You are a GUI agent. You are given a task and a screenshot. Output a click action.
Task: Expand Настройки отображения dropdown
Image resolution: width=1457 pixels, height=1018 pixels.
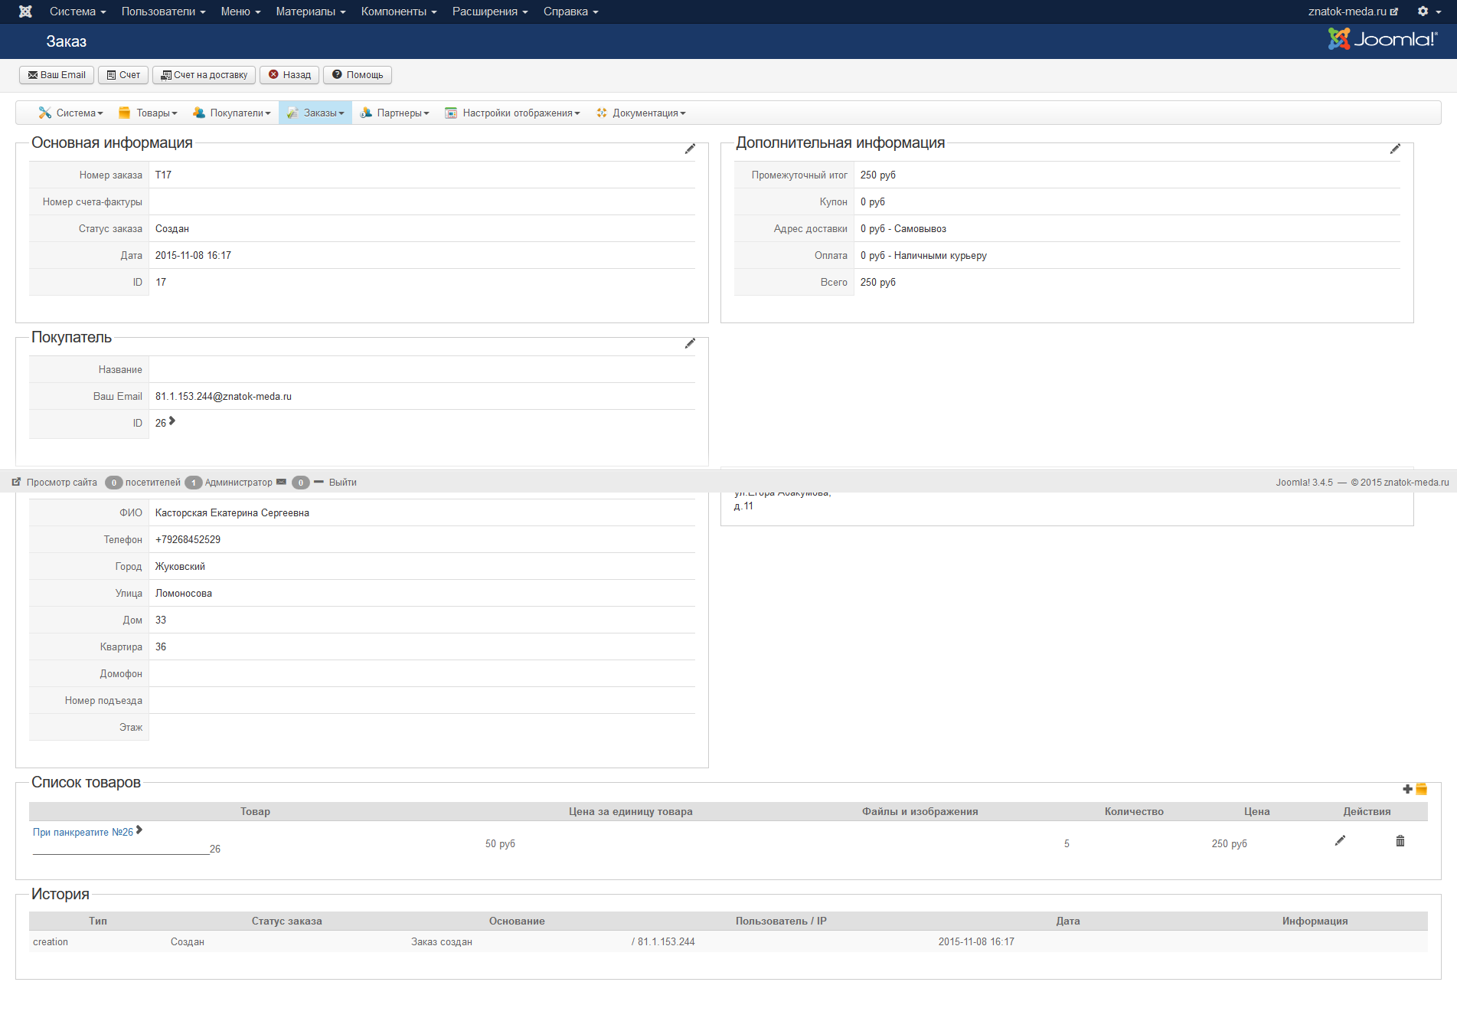click(513, 113)
